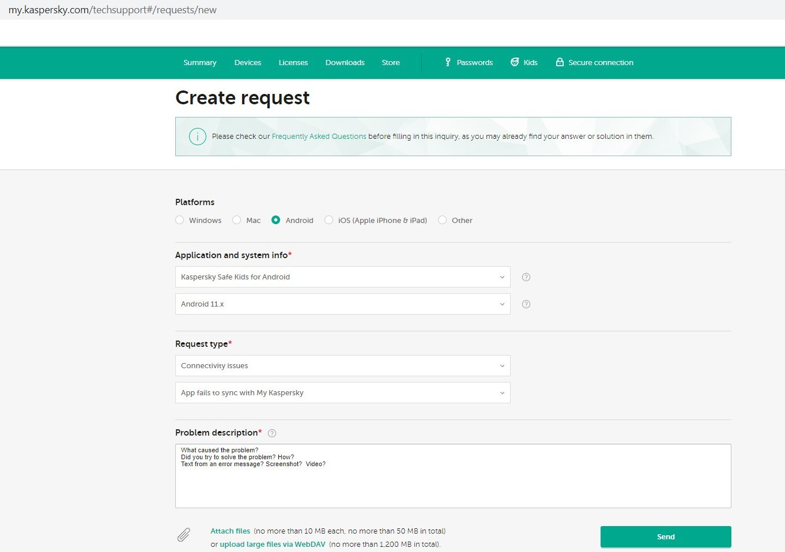This screenshot has width=785, height=552.
Task: Open the Downloads page
Action: pos(345,63)
